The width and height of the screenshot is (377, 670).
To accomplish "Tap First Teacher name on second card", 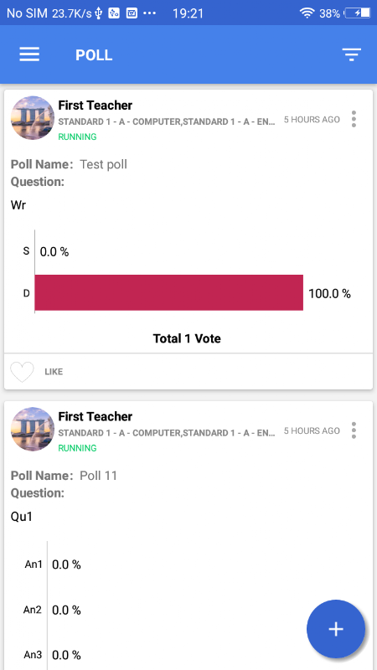I will point(96,416).
